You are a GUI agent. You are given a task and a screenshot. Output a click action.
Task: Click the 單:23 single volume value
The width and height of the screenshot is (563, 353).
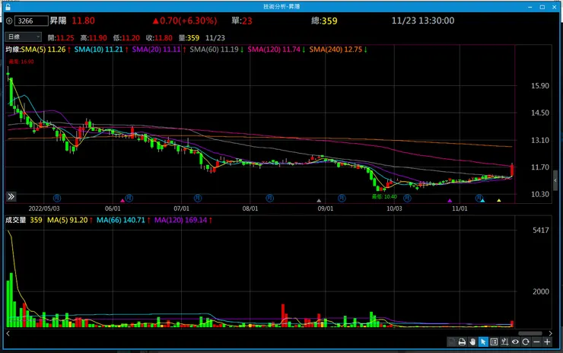[x=242, y=21]
